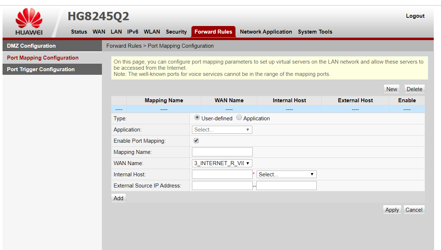441x250 pixels.
Task: Click the Cancel button
Action: [414, 210]
